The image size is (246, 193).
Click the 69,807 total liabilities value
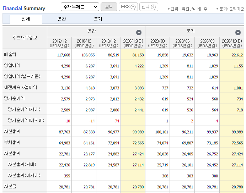click(x=187, y=143)
